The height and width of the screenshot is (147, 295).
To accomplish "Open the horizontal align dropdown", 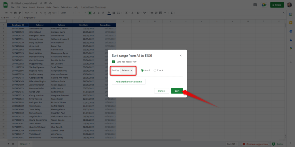I will pos(127,13).
